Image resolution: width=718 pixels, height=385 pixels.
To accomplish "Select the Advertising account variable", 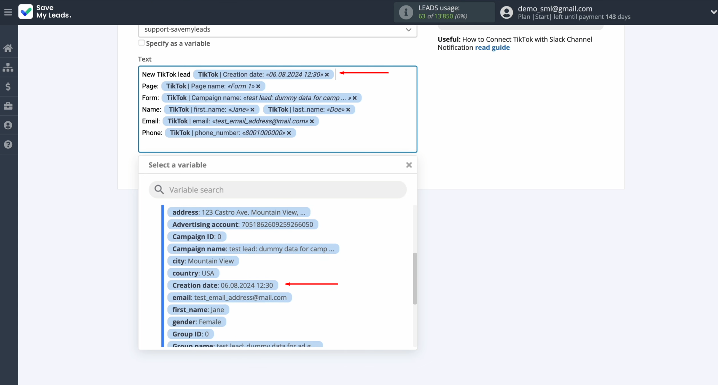I will click(x=243, y=224).
